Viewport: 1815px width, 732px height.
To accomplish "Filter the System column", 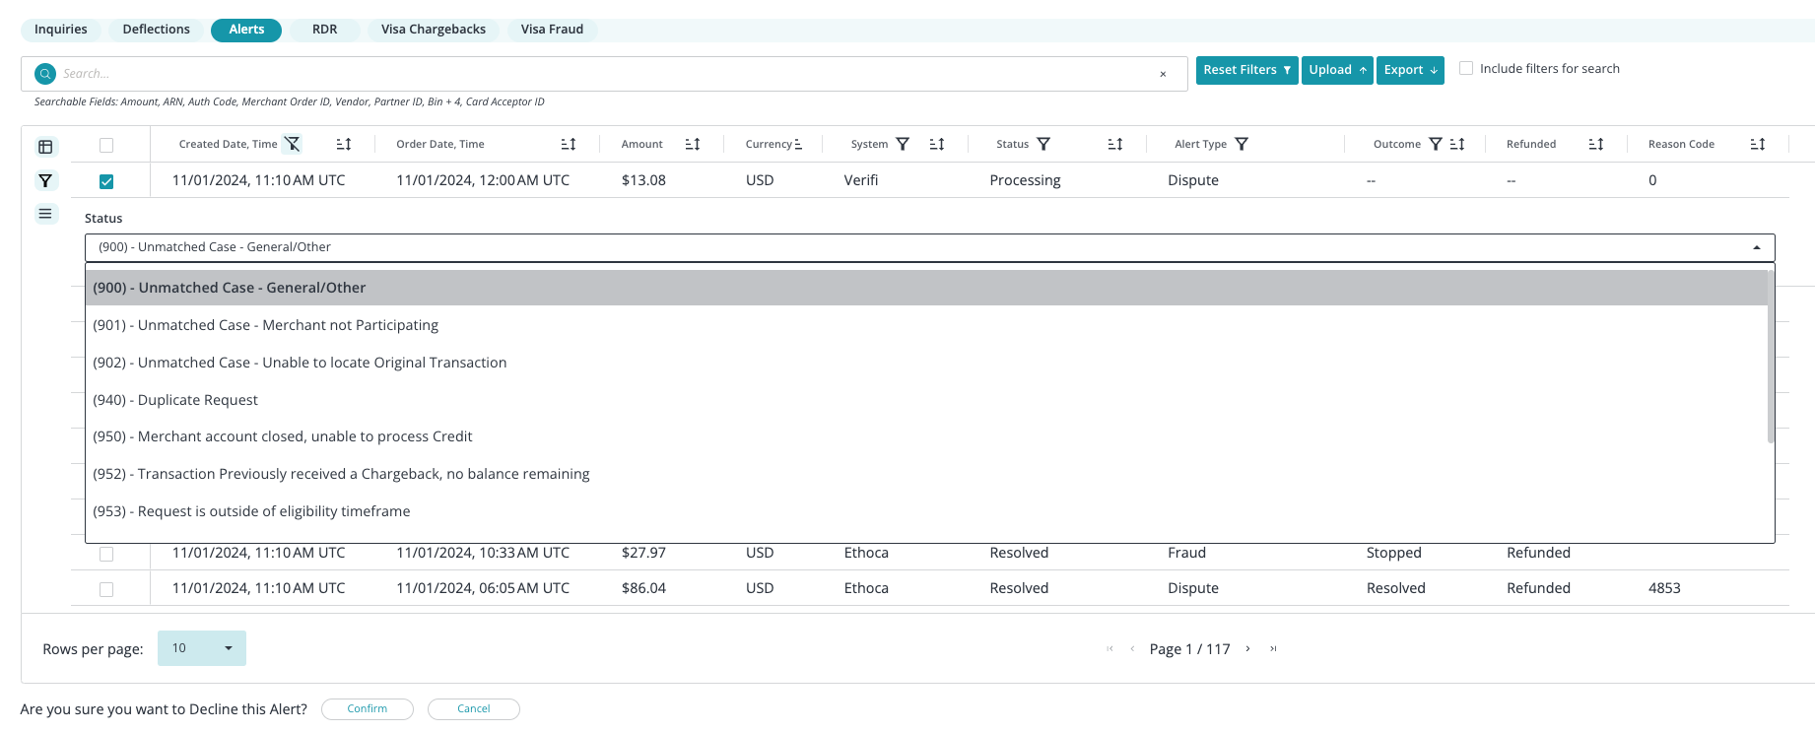I will 903,144.
